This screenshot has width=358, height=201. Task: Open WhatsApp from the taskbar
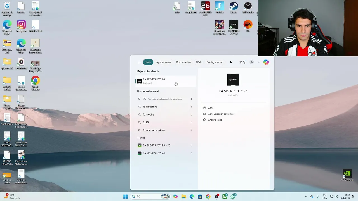233,197
